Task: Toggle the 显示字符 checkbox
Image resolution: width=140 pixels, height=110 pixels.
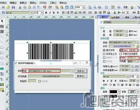Action: (104, 50)
